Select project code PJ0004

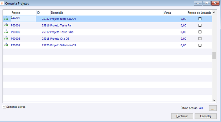click(16, 45)
